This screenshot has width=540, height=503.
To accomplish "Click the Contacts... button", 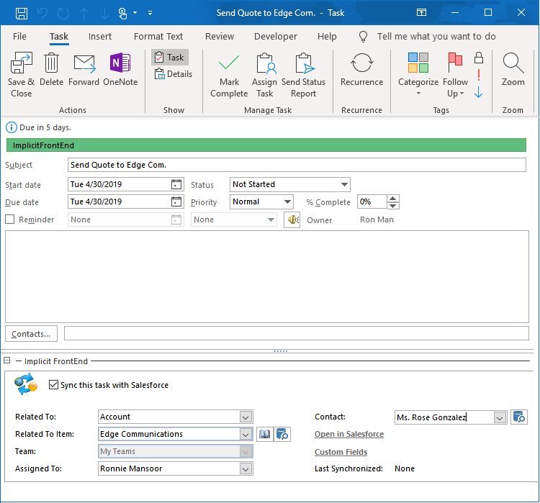I will pyautogui.click(x=31, y=333).
